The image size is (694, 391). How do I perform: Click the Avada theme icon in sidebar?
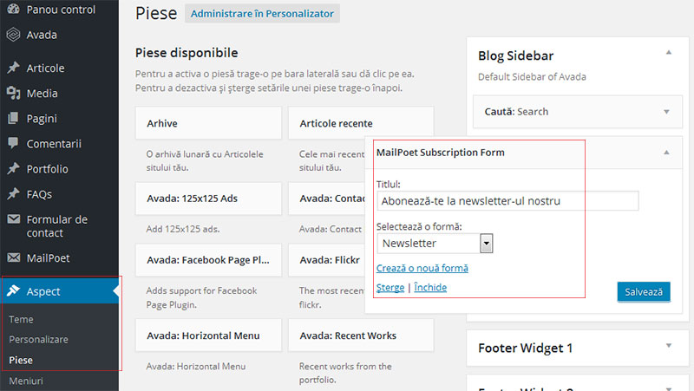point(13,36)
